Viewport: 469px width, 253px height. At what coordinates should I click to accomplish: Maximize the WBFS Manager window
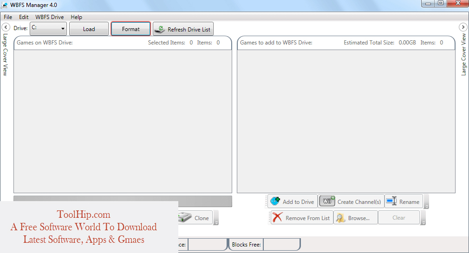(x=441, y=3)
